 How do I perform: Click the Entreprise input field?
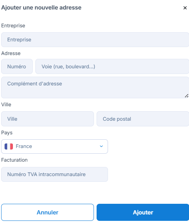click(95, 39)
